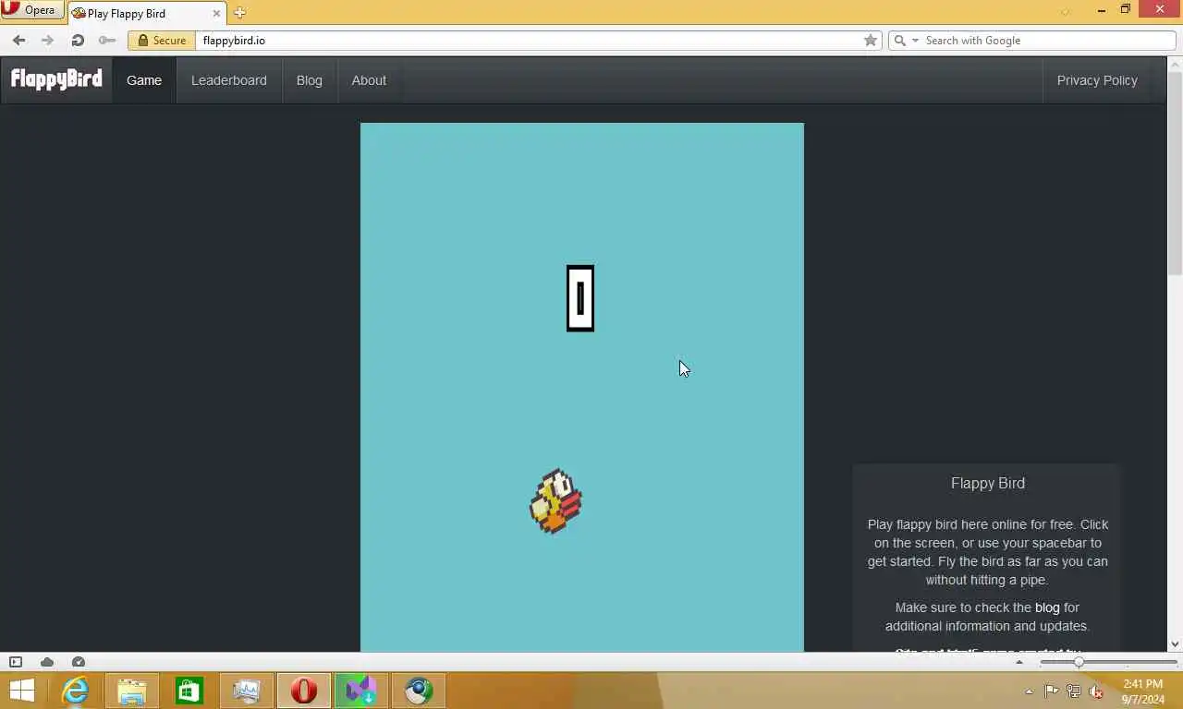Toggle the Opera panel sidebar icon
Screen dimensions: 1183x709
(16, 662)
